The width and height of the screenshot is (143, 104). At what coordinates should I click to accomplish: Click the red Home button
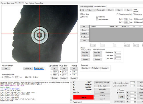(x=84, y=97)
